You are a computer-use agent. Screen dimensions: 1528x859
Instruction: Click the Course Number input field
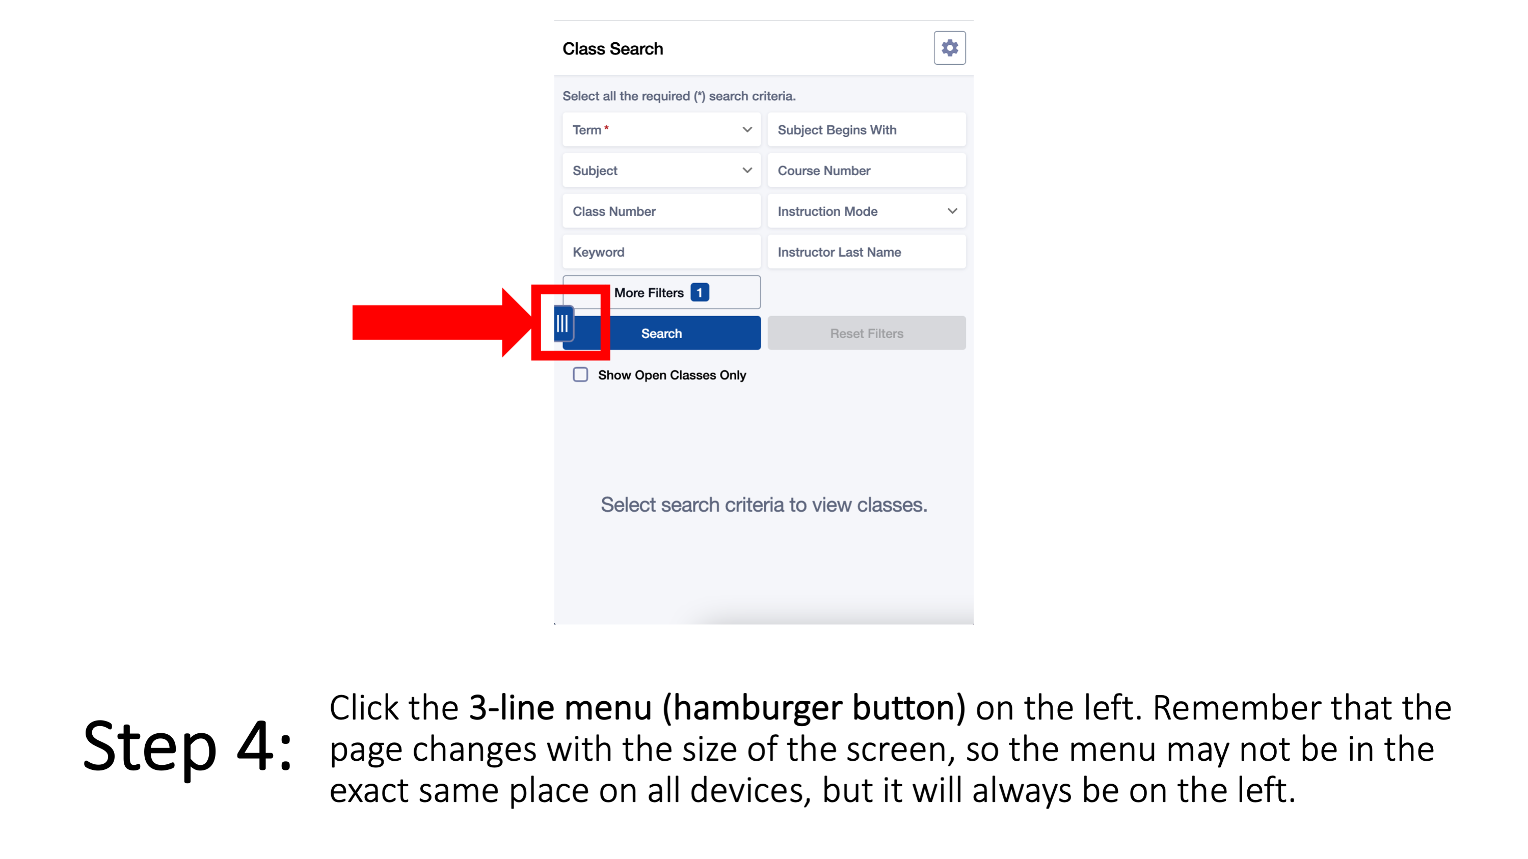point(867,170)
